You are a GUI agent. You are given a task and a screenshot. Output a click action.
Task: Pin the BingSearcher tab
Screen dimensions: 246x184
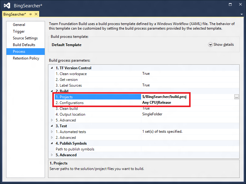[31, 14]
